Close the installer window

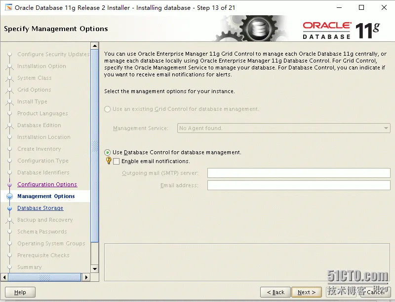pos(384,7)
